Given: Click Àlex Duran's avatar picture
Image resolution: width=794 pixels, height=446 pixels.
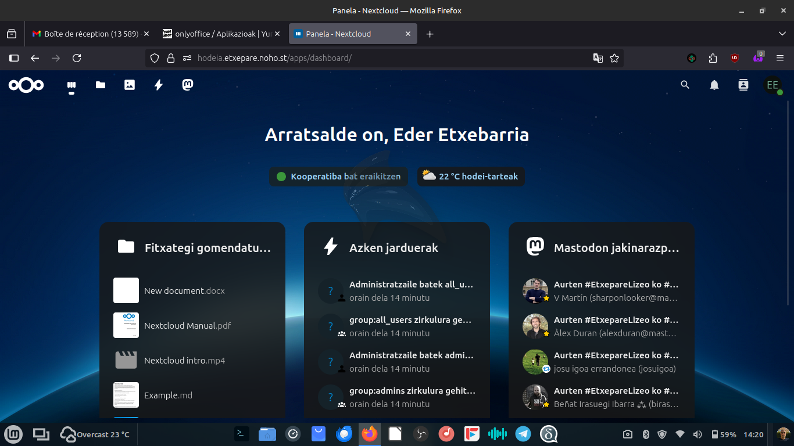Looking at the screenshot, I should pos(535,326).
